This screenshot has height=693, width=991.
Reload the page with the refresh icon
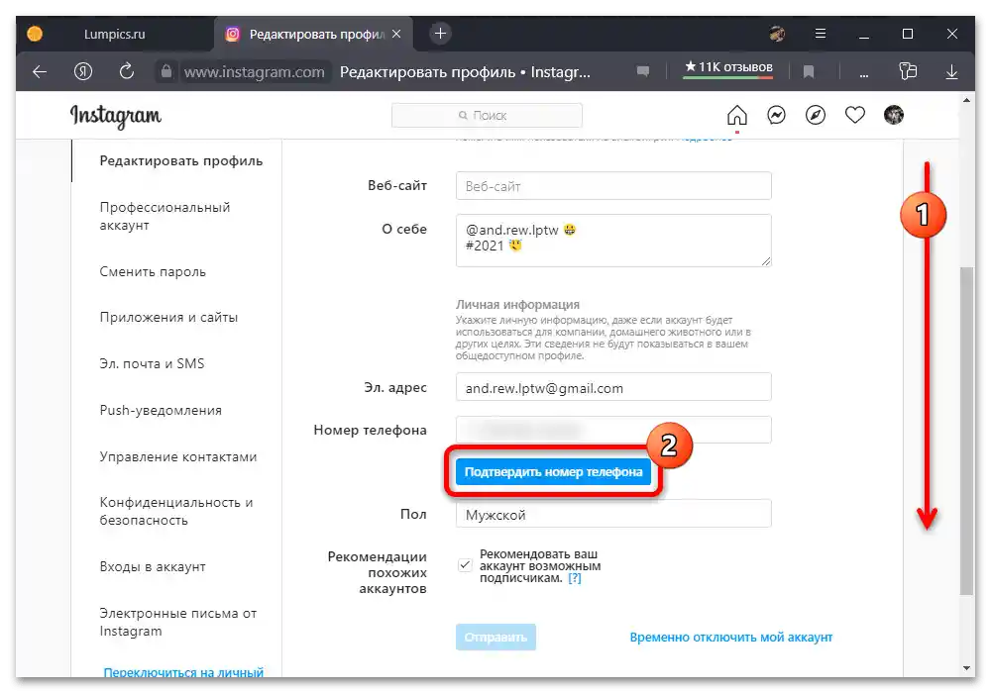point(127,71)
